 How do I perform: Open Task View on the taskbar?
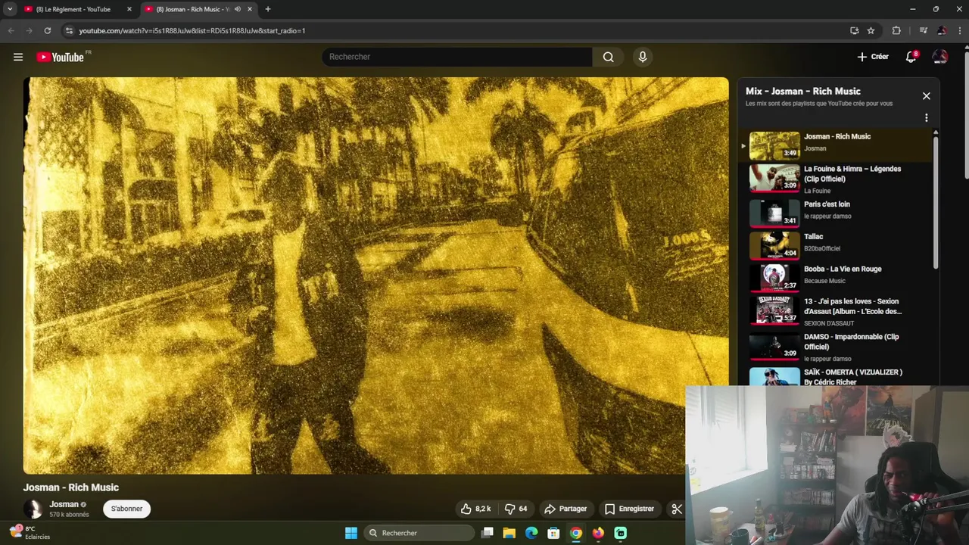click(x=488, y=533)
